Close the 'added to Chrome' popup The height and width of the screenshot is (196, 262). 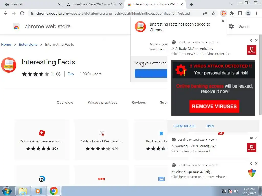pyautogui.click(x=223, y=21)
